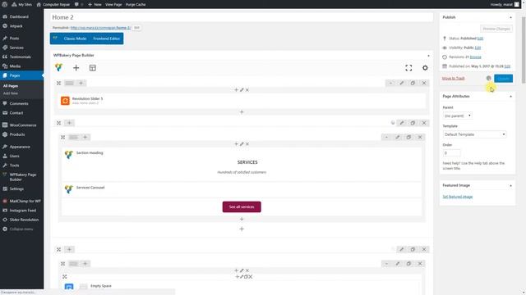Collapse the WPBakery Page Builder panel
Screen dimensions: 526x295
coord(428,56)
